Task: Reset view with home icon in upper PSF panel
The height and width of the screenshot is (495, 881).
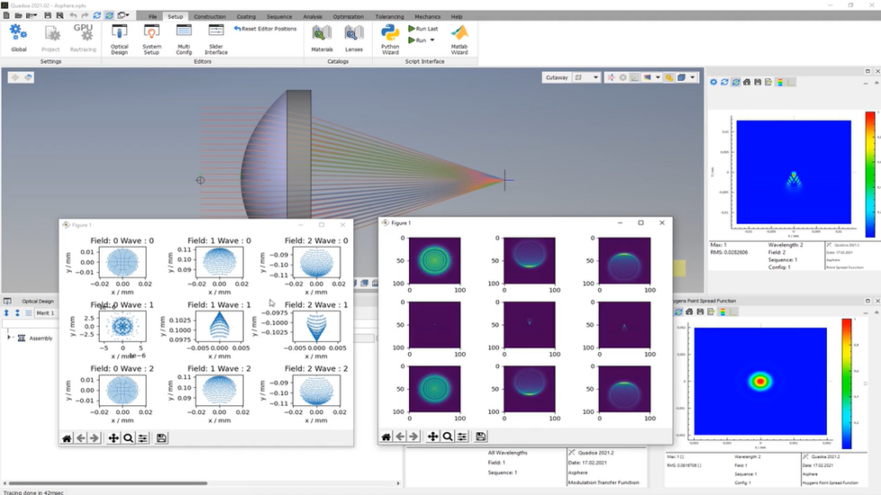Action: click(x=747, y=82)
